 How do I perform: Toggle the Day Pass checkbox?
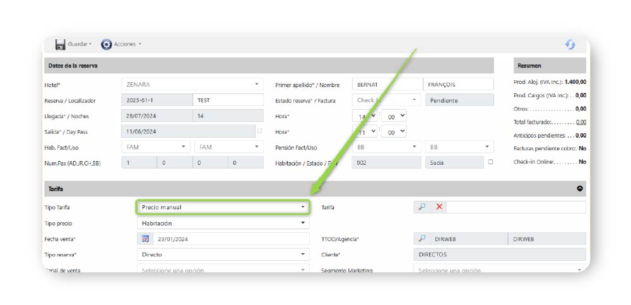click(x=259, y=131)
